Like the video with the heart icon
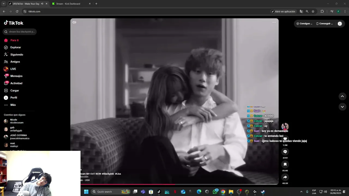The height and width of the screenshot is (196, 349). [x=285, y=139]
